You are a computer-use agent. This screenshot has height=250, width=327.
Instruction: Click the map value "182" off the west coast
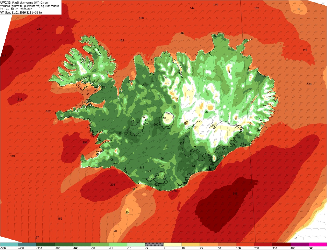[48, 111]
